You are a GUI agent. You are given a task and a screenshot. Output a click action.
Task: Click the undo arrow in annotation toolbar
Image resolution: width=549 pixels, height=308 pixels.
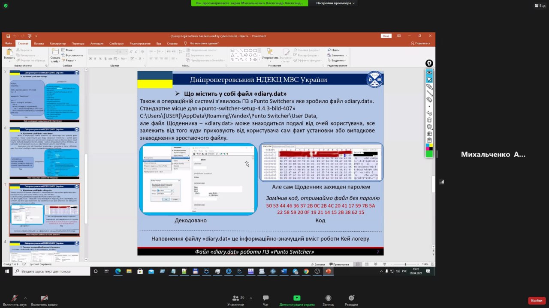(x=429, y=113)
